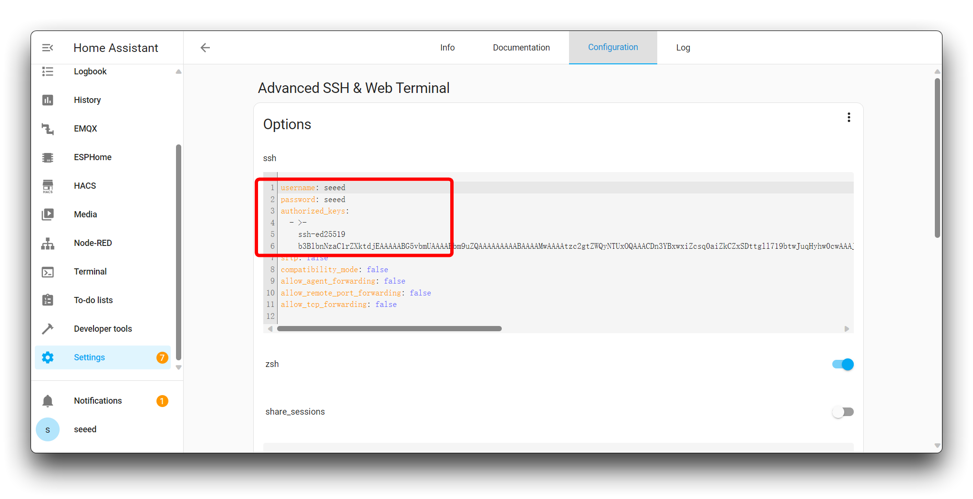Click the Notifications badge showing 1
Viewport: 973px width, 499px height.
162,401
